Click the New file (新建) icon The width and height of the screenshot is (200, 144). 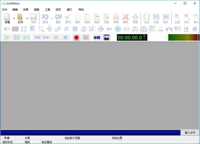tap(7, 17)
